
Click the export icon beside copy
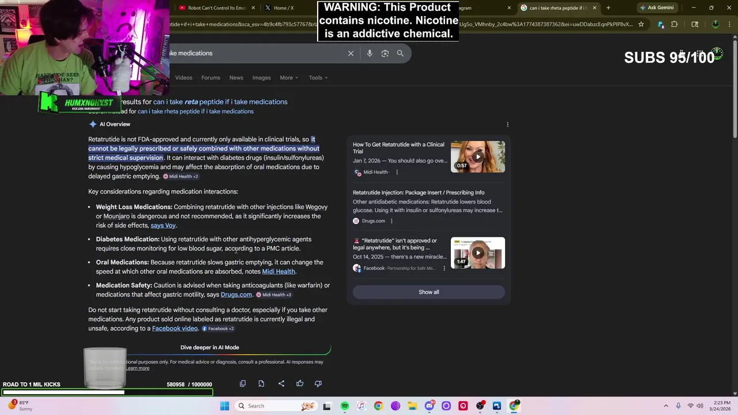[261, 383]
